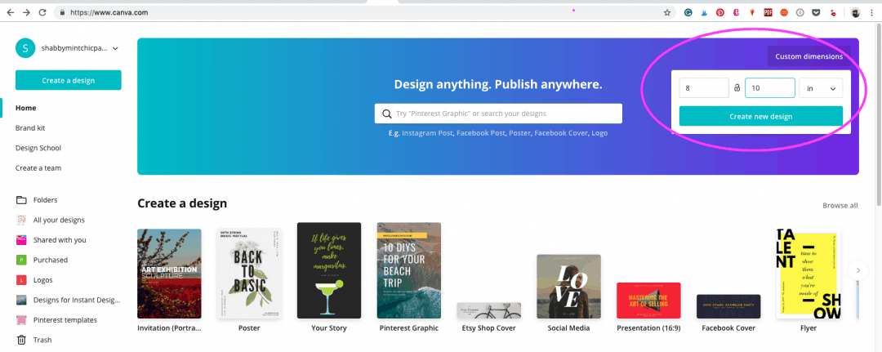Image resolution: width=882 pixels, height=352 pixels.
Task: Choose the Invitation (Portrait) template
Action: pyautogui.click(x=169, y=274)
